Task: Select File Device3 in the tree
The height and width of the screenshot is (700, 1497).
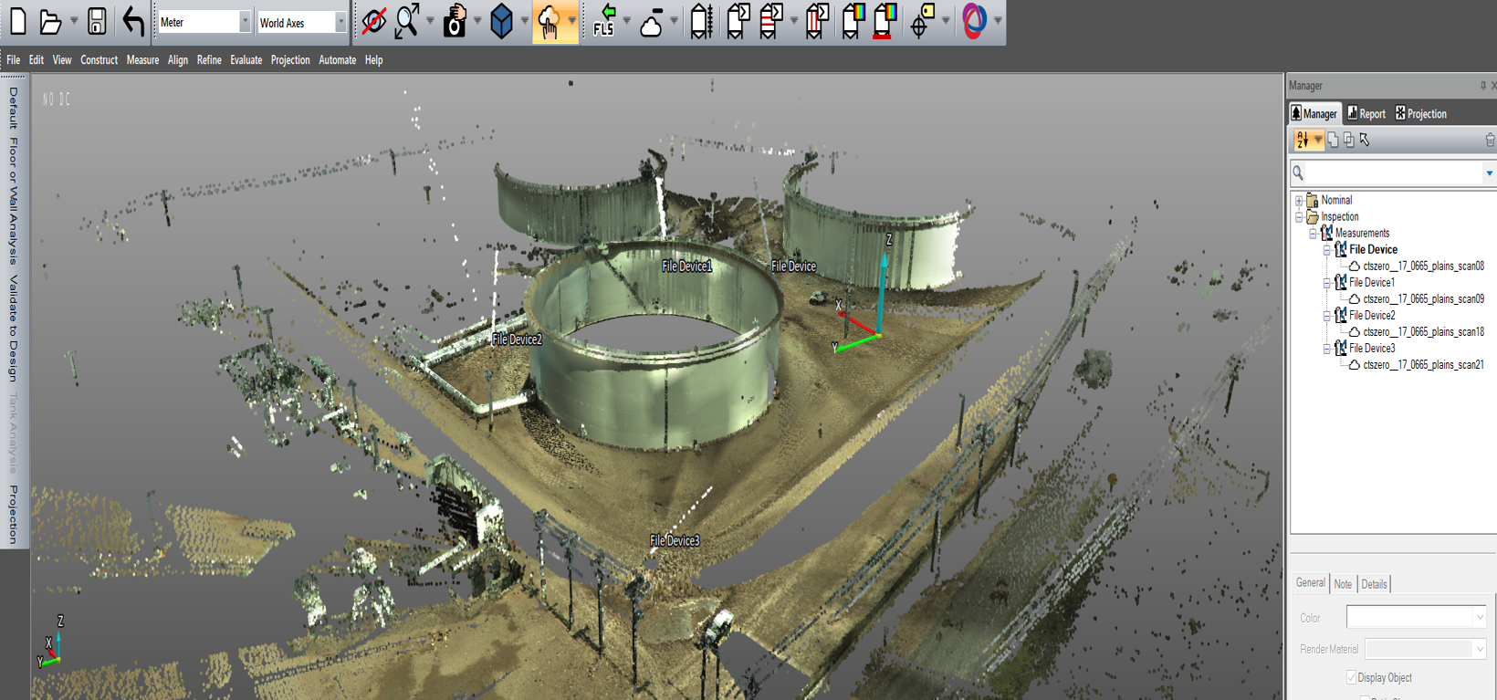Action: pos(1371,348)
